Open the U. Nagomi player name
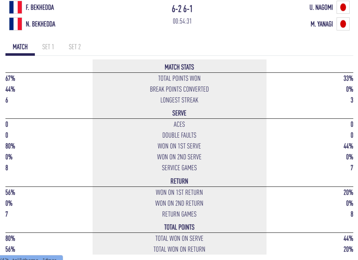The height and width of the screenshot is (260, 358). click(321, 7)
